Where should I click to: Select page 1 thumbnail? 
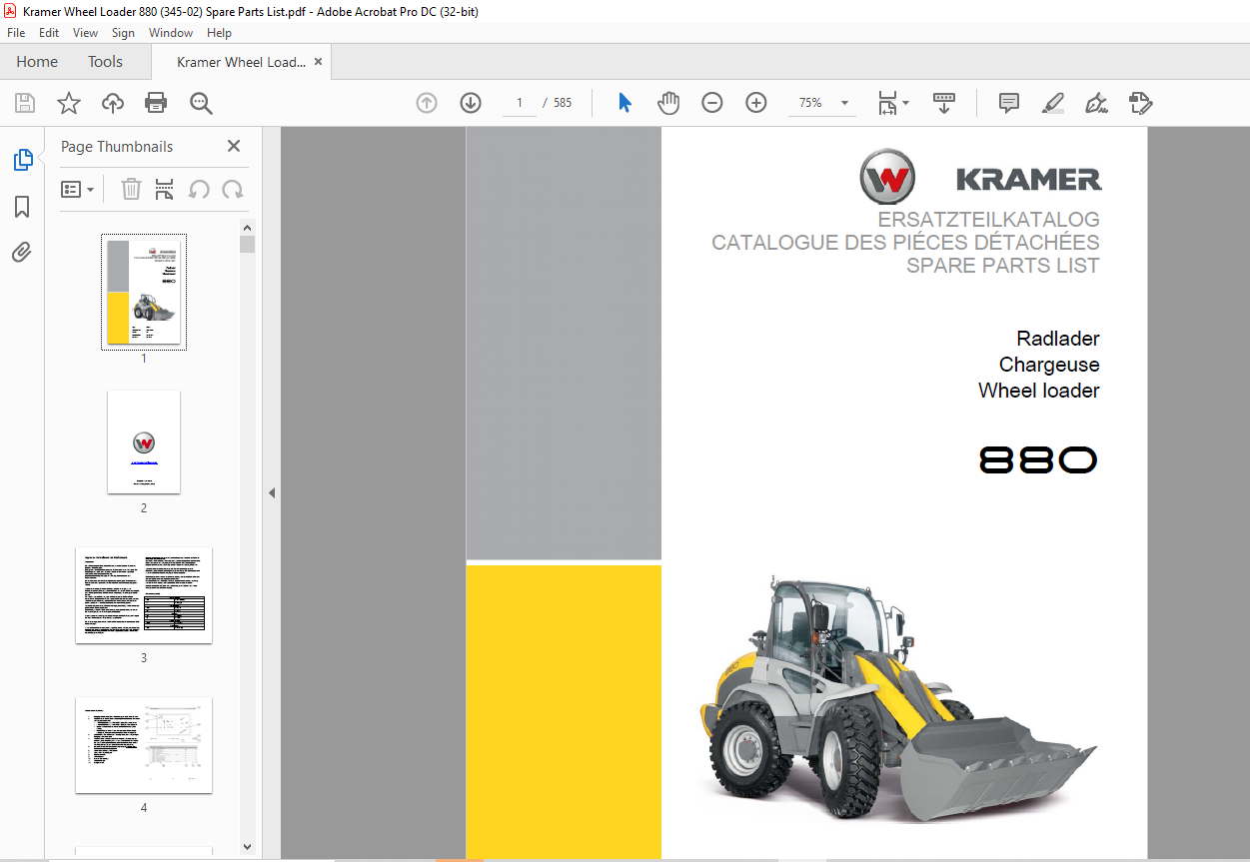pyautogui.click(x=144, y=292)
